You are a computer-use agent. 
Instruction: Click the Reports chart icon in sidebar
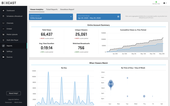(3, 46)
